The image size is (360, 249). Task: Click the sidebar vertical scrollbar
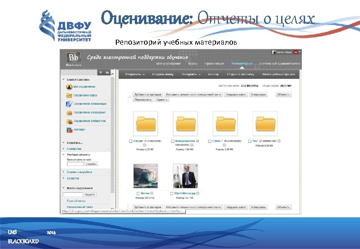(112, 134)
